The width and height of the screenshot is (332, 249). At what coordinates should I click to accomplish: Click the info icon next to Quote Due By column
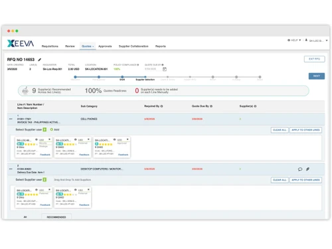pos(211,106)
